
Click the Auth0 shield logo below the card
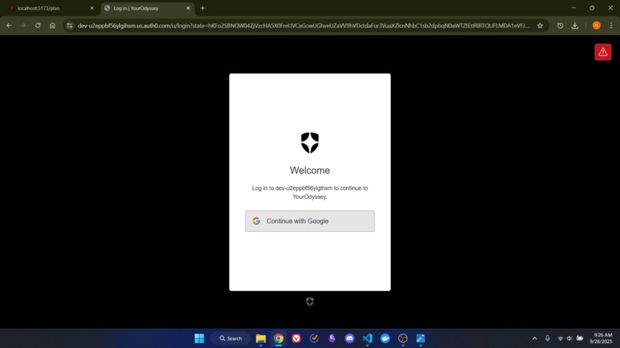pyautogui.click(x=309, y=302)
